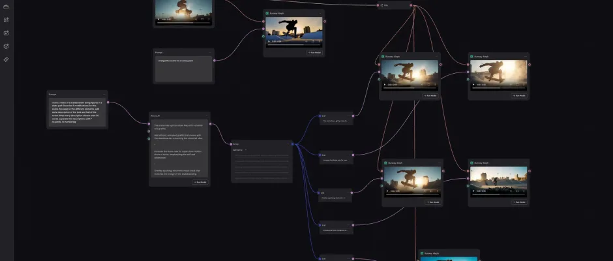
Task: Click the Any LLM generated output text area
Action: coord(179,148)
